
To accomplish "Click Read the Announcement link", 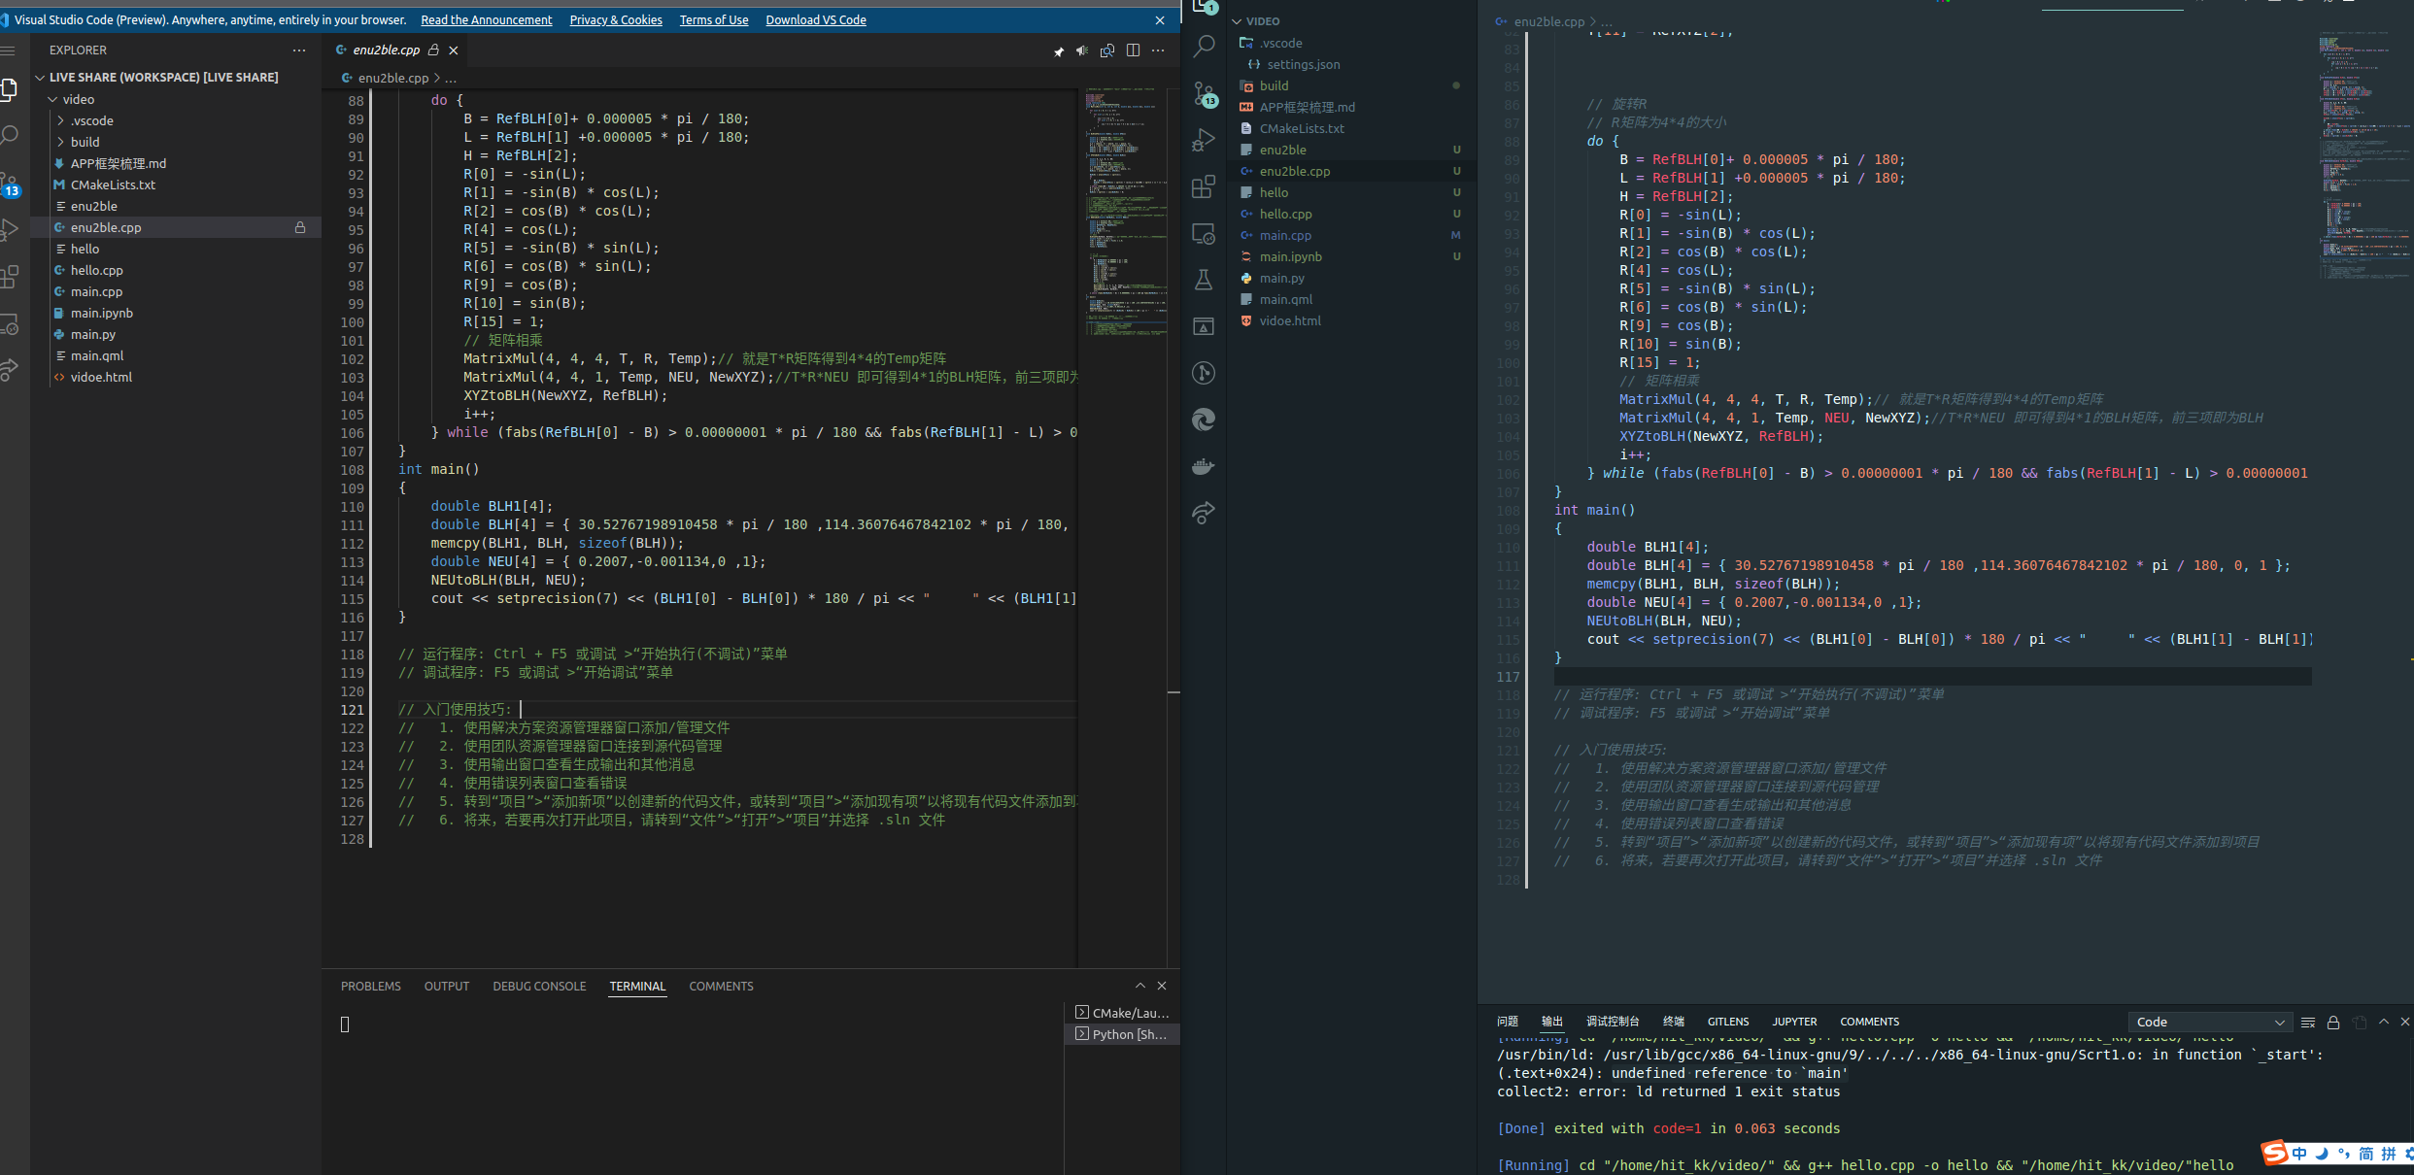I will tap(486, 19).
